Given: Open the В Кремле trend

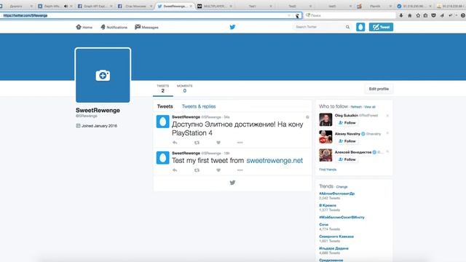Looking at the screenshot, I should tap(328, 205).
